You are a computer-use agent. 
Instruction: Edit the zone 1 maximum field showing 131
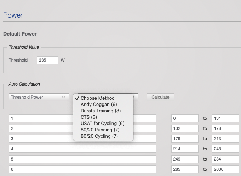pyautogui.click(x=225, y=119)
